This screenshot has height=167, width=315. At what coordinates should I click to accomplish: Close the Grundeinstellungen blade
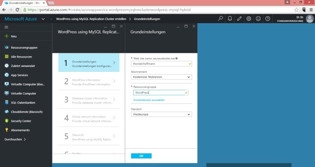click(194, 26)
